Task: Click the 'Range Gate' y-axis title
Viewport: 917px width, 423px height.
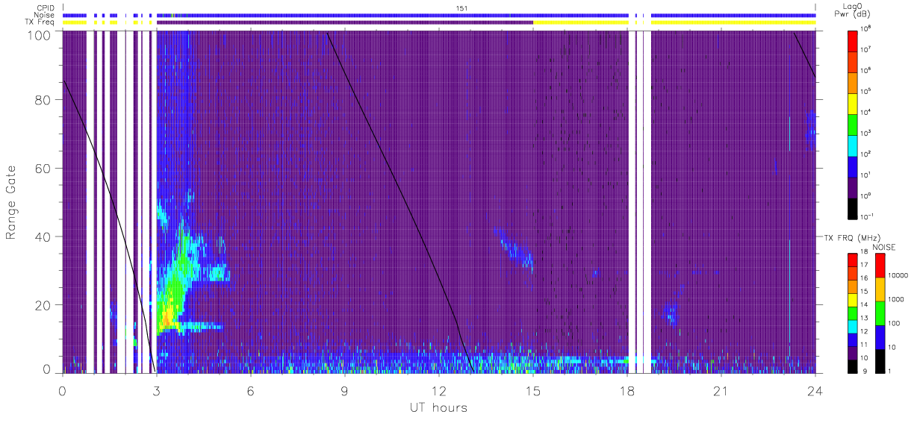Action: point(12,203)
